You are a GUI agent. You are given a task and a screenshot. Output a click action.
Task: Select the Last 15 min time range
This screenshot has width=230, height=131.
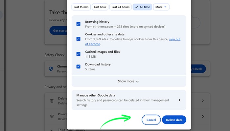tap(81, 7)
